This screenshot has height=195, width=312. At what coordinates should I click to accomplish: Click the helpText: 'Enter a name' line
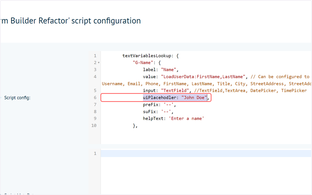[x=174, y=119]
